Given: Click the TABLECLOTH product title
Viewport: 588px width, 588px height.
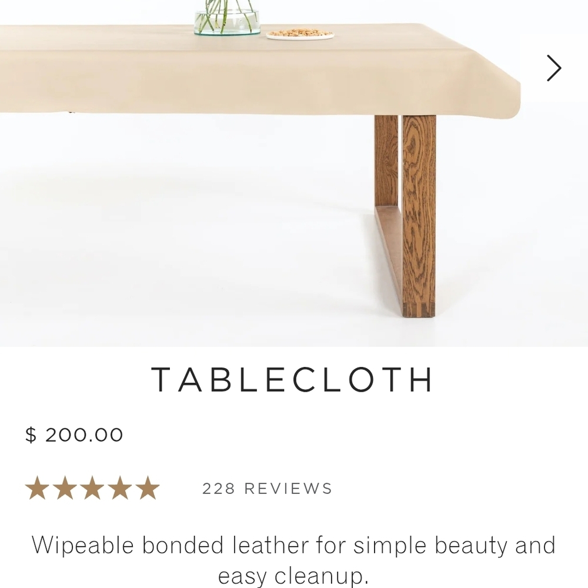Looking at the screenshot, I should 293,380.
